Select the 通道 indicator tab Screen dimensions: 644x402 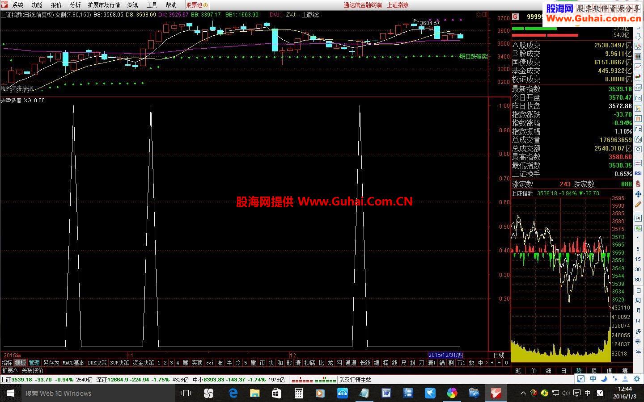coord(351,363)
